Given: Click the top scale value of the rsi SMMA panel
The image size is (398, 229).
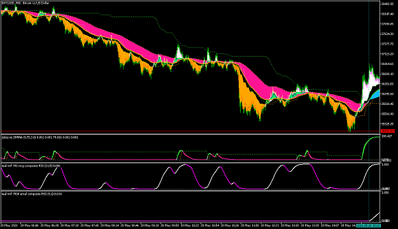Looking at the screenshot, I should click(386, 136).
